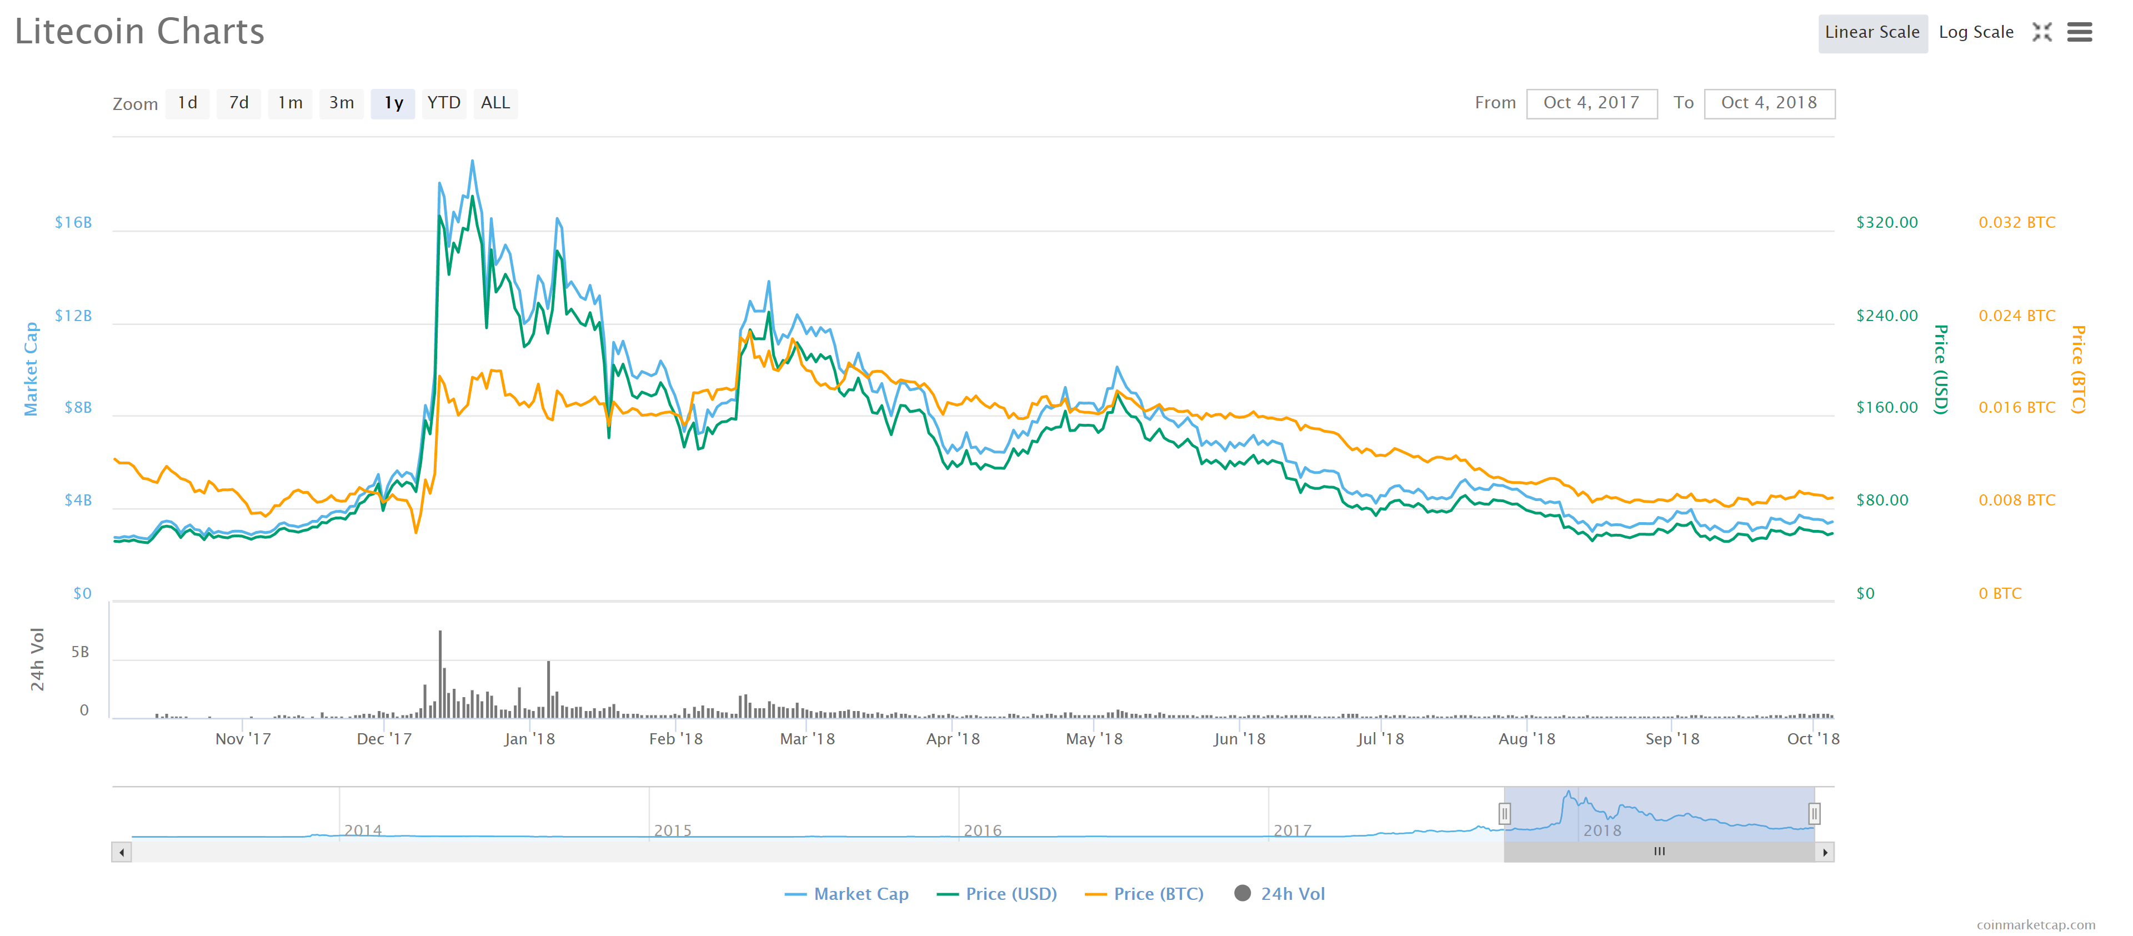Click the navigator scrollbar thumb

(x=1659, y=852)
